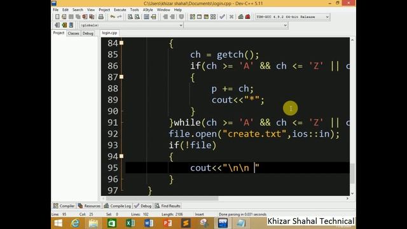Click 'Done parsing in 0.031 seconds' status
Image resolution: width=407 pixels, height=229 pixels.
pos(243,214)
